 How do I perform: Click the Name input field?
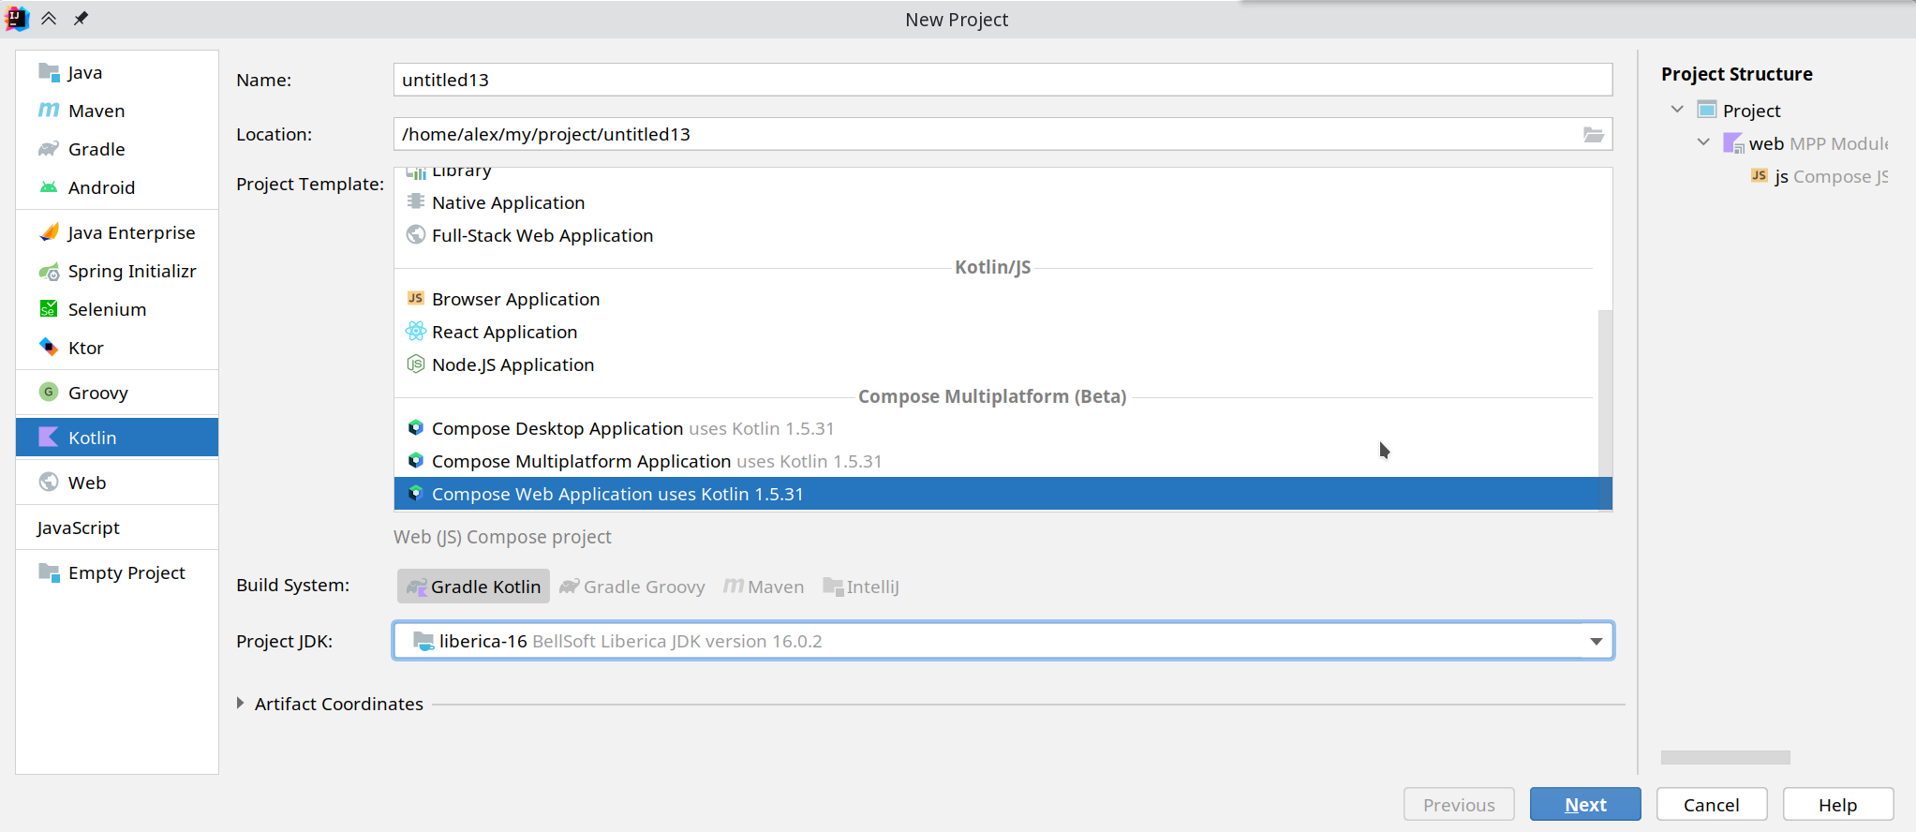pos(1003,80)
